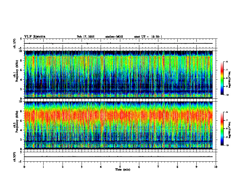Click the start UT = 18:30: 1 text
The image size is (243, 187).
[x=148, y=37]
